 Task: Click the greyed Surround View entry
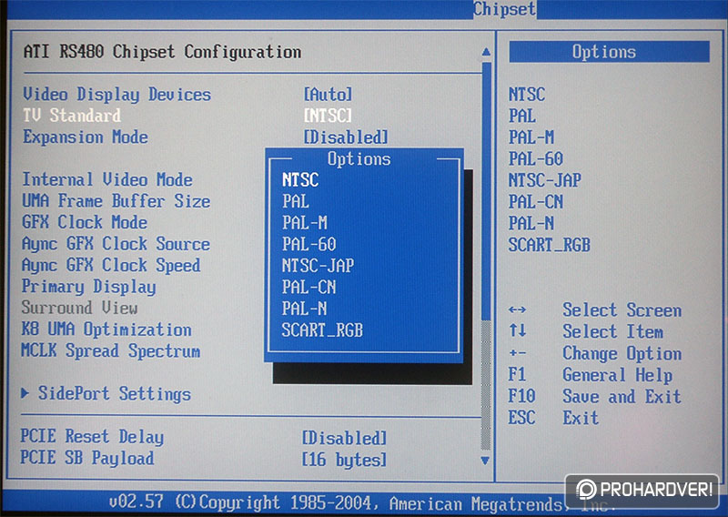pos(80,308)
